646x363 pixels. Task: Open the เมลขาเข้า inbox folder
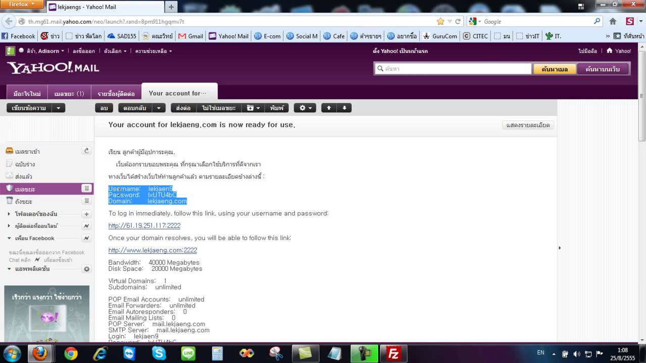[27, 151]
